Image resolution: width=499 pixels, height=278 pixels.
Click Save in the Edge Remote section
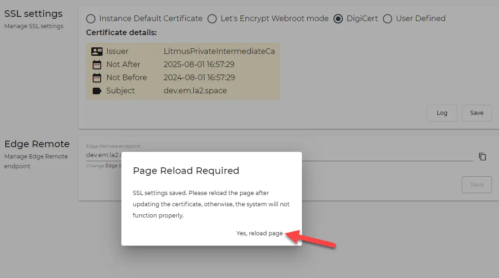(476, 184)
